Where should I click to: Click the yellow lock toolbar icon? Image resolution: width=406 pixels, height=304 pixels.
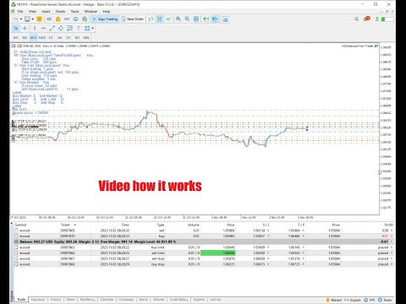pyautogui.click(x=58, y=19)
